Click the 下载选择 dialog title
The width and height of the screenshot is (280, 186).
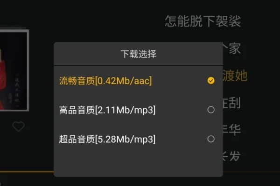(139, 54)
